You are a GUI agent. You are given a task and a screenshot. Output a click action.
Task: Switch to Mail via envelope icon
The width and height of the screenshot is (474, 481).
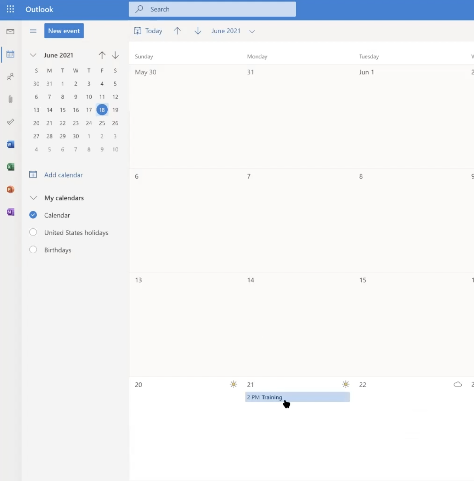[10, 32]
